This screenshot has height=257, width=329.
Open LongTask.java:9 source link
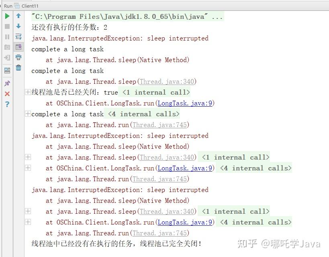(x=185, y=103)
